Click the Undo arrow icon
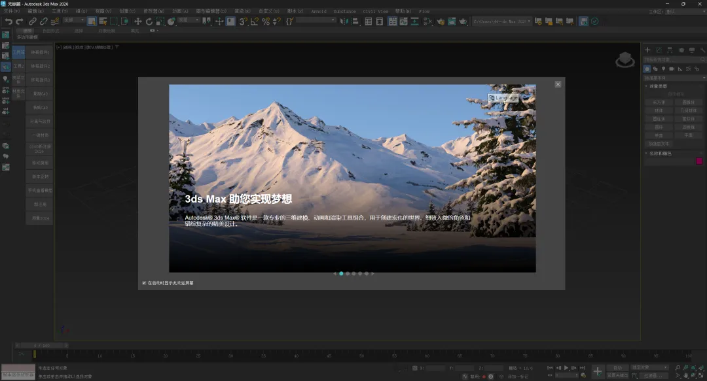 tap(9, 21)
